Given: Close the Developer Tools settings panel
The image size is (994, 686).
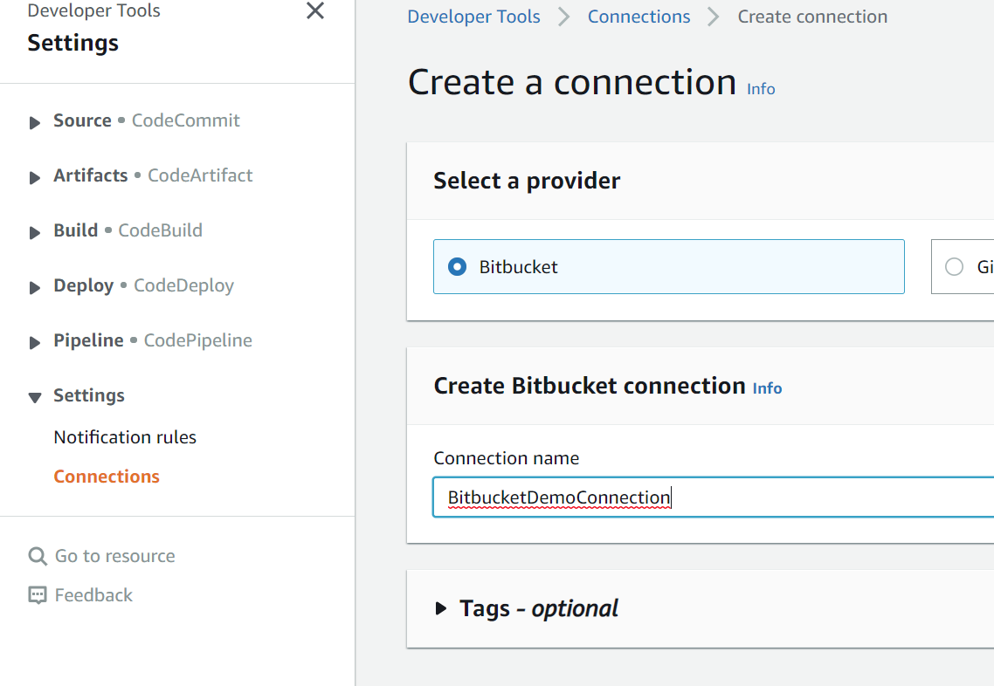Looking at the screenshot, I should [x=315, y=11].
